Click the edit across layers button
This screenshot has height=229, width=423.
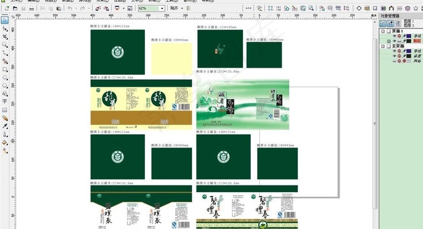[390, 23]
